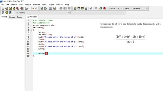Viewport: 163px width, 91px height.
Task: Switch to the Debug panel tab
Action: 19,17
